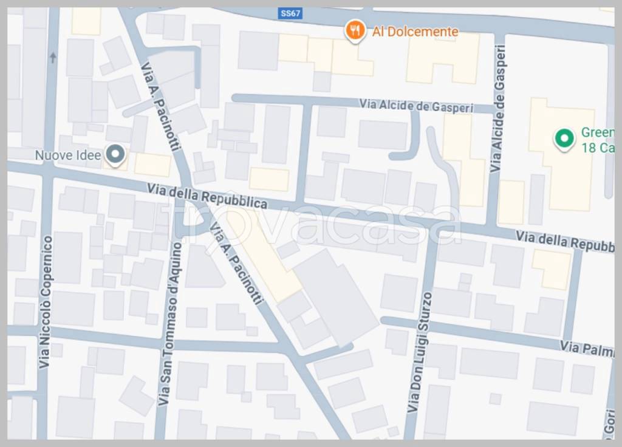The width and height of the screenshot is (622, 447).
Task: Click the lower Via A. Pacinotti label
Action: pyautogui.click(x=237, y=264)
